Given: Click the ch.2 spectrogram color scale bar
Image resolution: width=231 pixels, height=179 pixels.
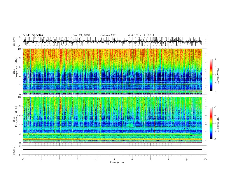Looking at the screenshot, I should pos(211,123).
